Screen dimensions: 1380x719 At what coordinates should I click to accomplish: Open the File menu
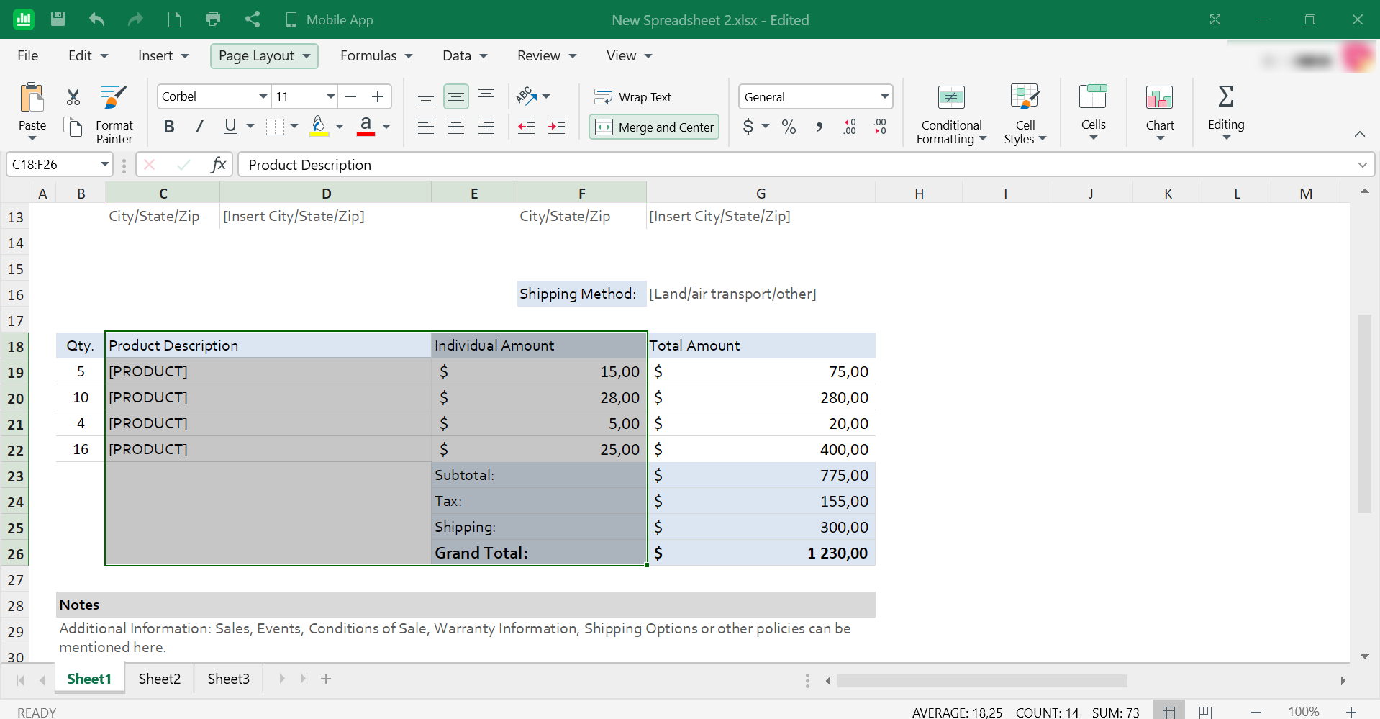28,55
